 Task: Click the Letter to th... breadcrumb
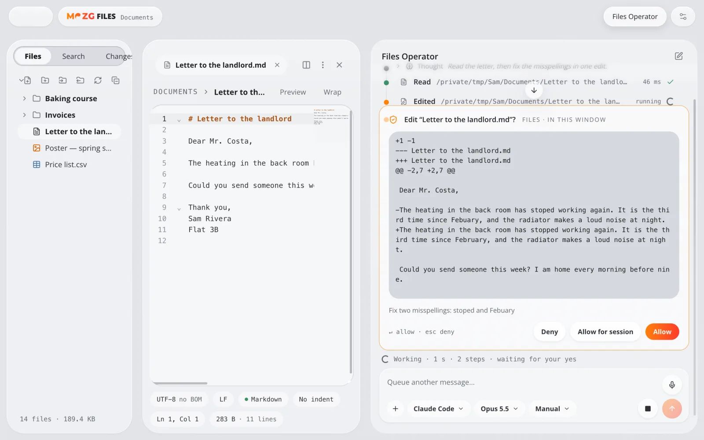click(x=239, y=92)
